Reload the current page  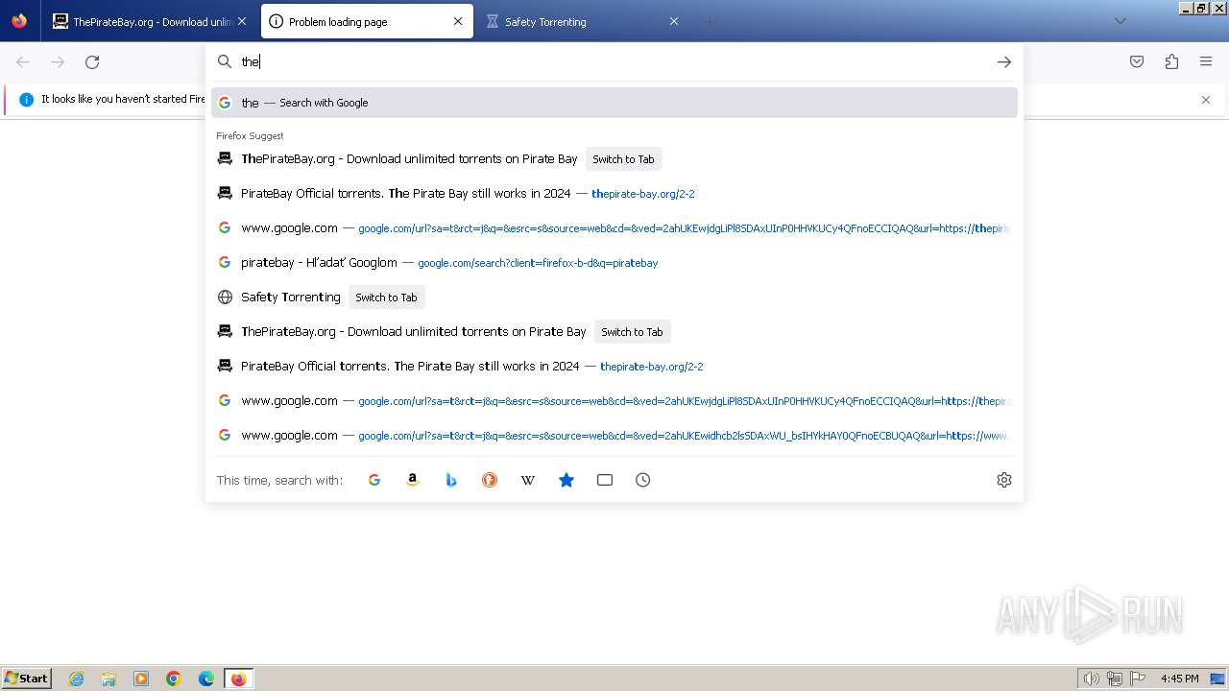click(x=92, y=62)
